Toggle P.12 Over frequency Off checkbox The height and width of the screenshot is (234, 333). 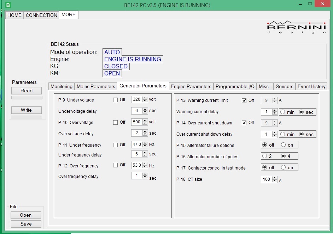coord(115,165)
